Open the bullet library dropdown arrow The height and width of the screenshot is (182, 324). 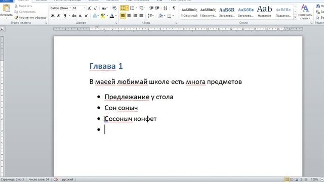point(127,8)
